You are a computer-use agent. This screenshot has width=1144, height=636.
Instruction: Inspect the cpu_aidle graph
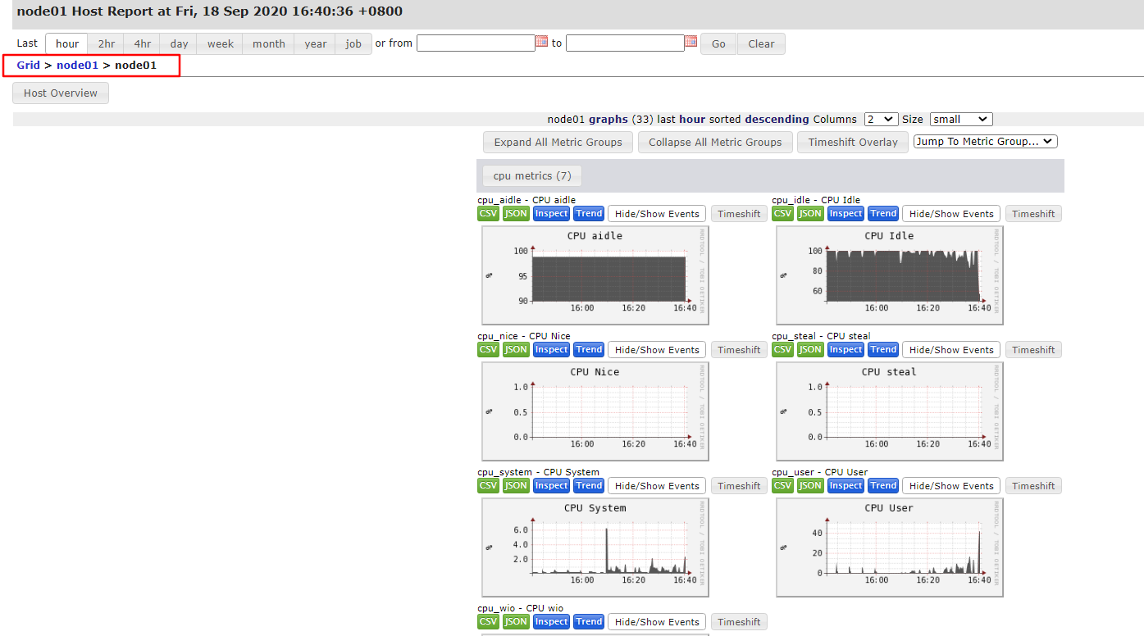(x=551, y=214)
